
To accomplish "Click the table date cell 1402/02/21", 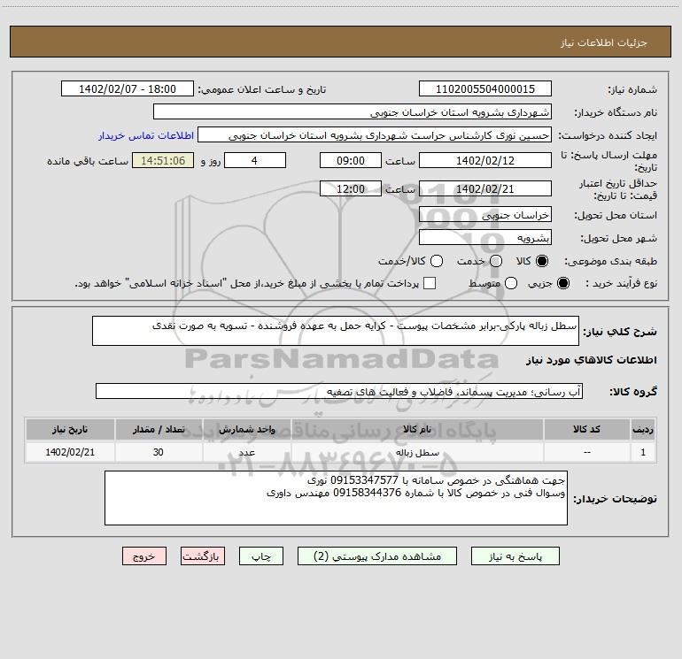I will [x=70, y=452].
